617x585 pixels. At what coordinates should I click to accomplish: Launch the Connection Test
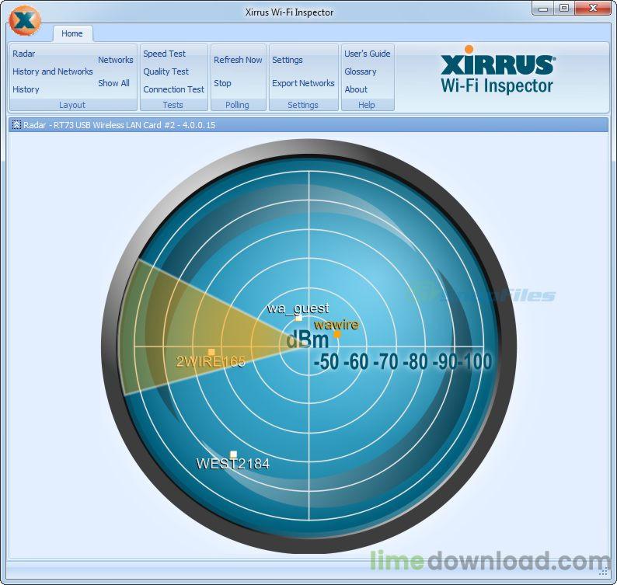coord(173,89)
